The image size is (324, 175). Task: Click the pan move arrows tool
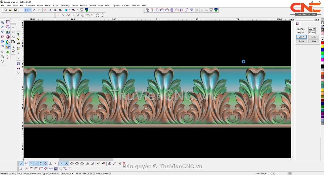tap(2, 52)
